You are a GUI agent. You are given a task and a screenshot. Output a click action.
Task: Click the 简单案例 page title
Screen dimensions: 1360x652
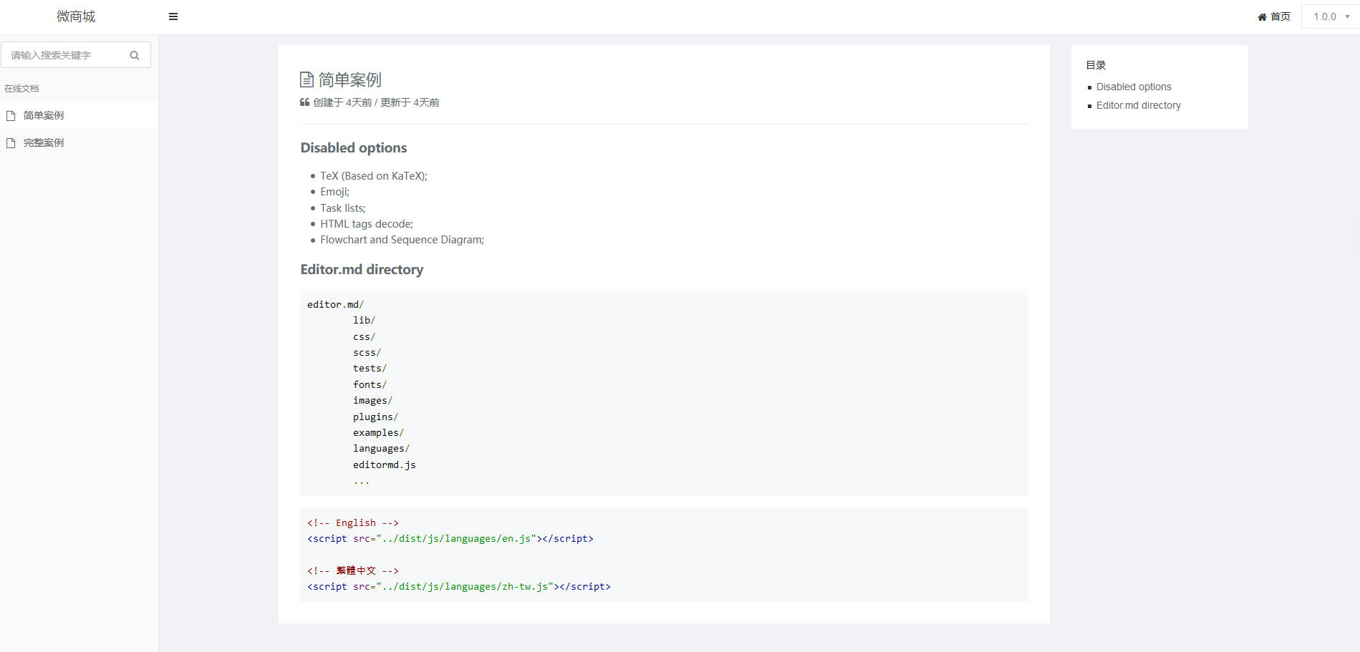click(349, 79)
